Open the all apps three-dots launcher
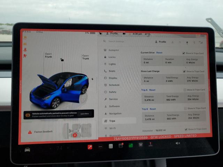 point(100,147)
